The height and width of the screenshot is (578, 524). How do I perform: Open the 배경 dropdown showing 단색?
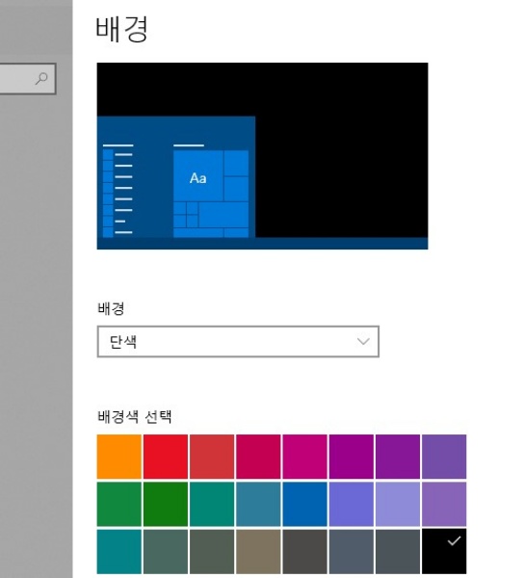[x=238, y=341]
